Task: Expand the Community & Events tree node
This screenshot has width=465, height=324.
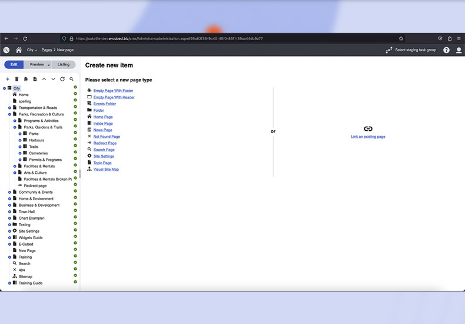Action: coord(9,192)
